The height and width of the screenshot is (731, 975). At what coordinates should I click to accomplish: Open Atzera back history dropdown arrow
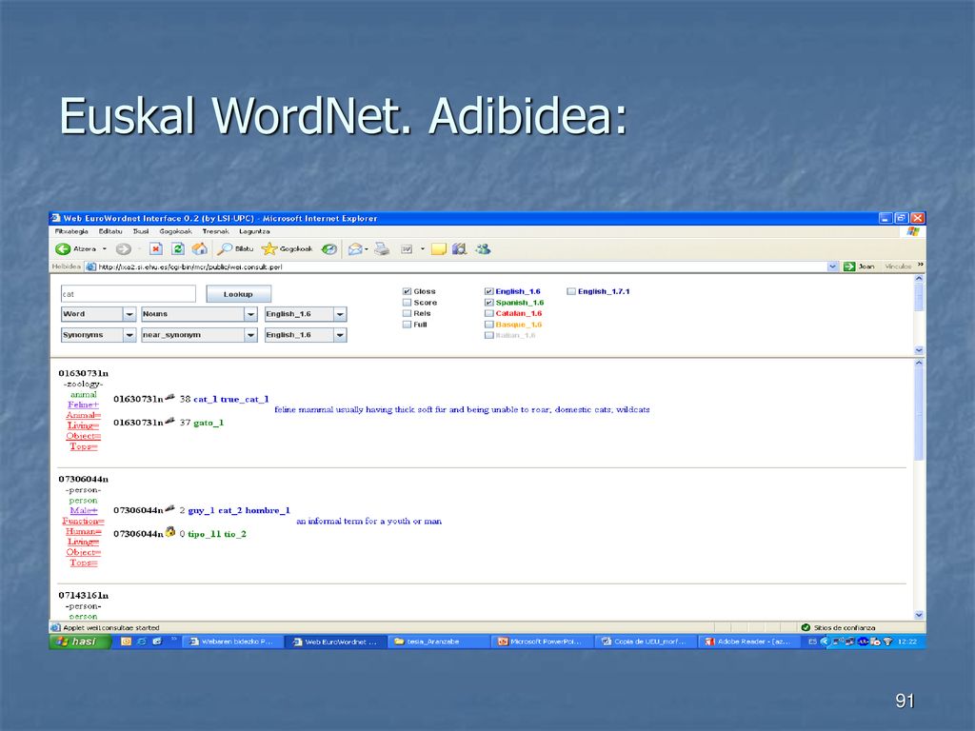click(105, 249)
